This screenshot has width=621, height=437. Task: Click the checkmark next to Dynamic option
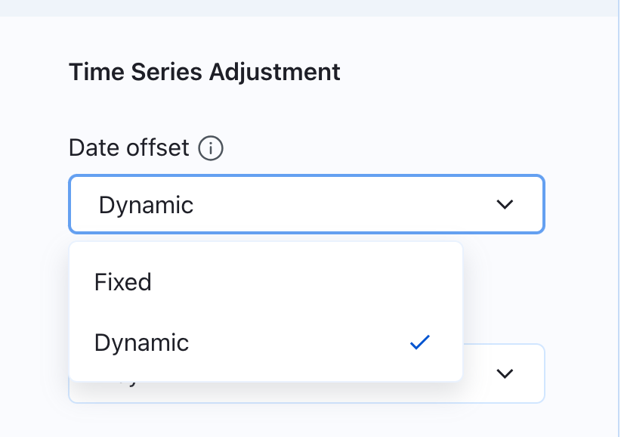click(419, 342)
